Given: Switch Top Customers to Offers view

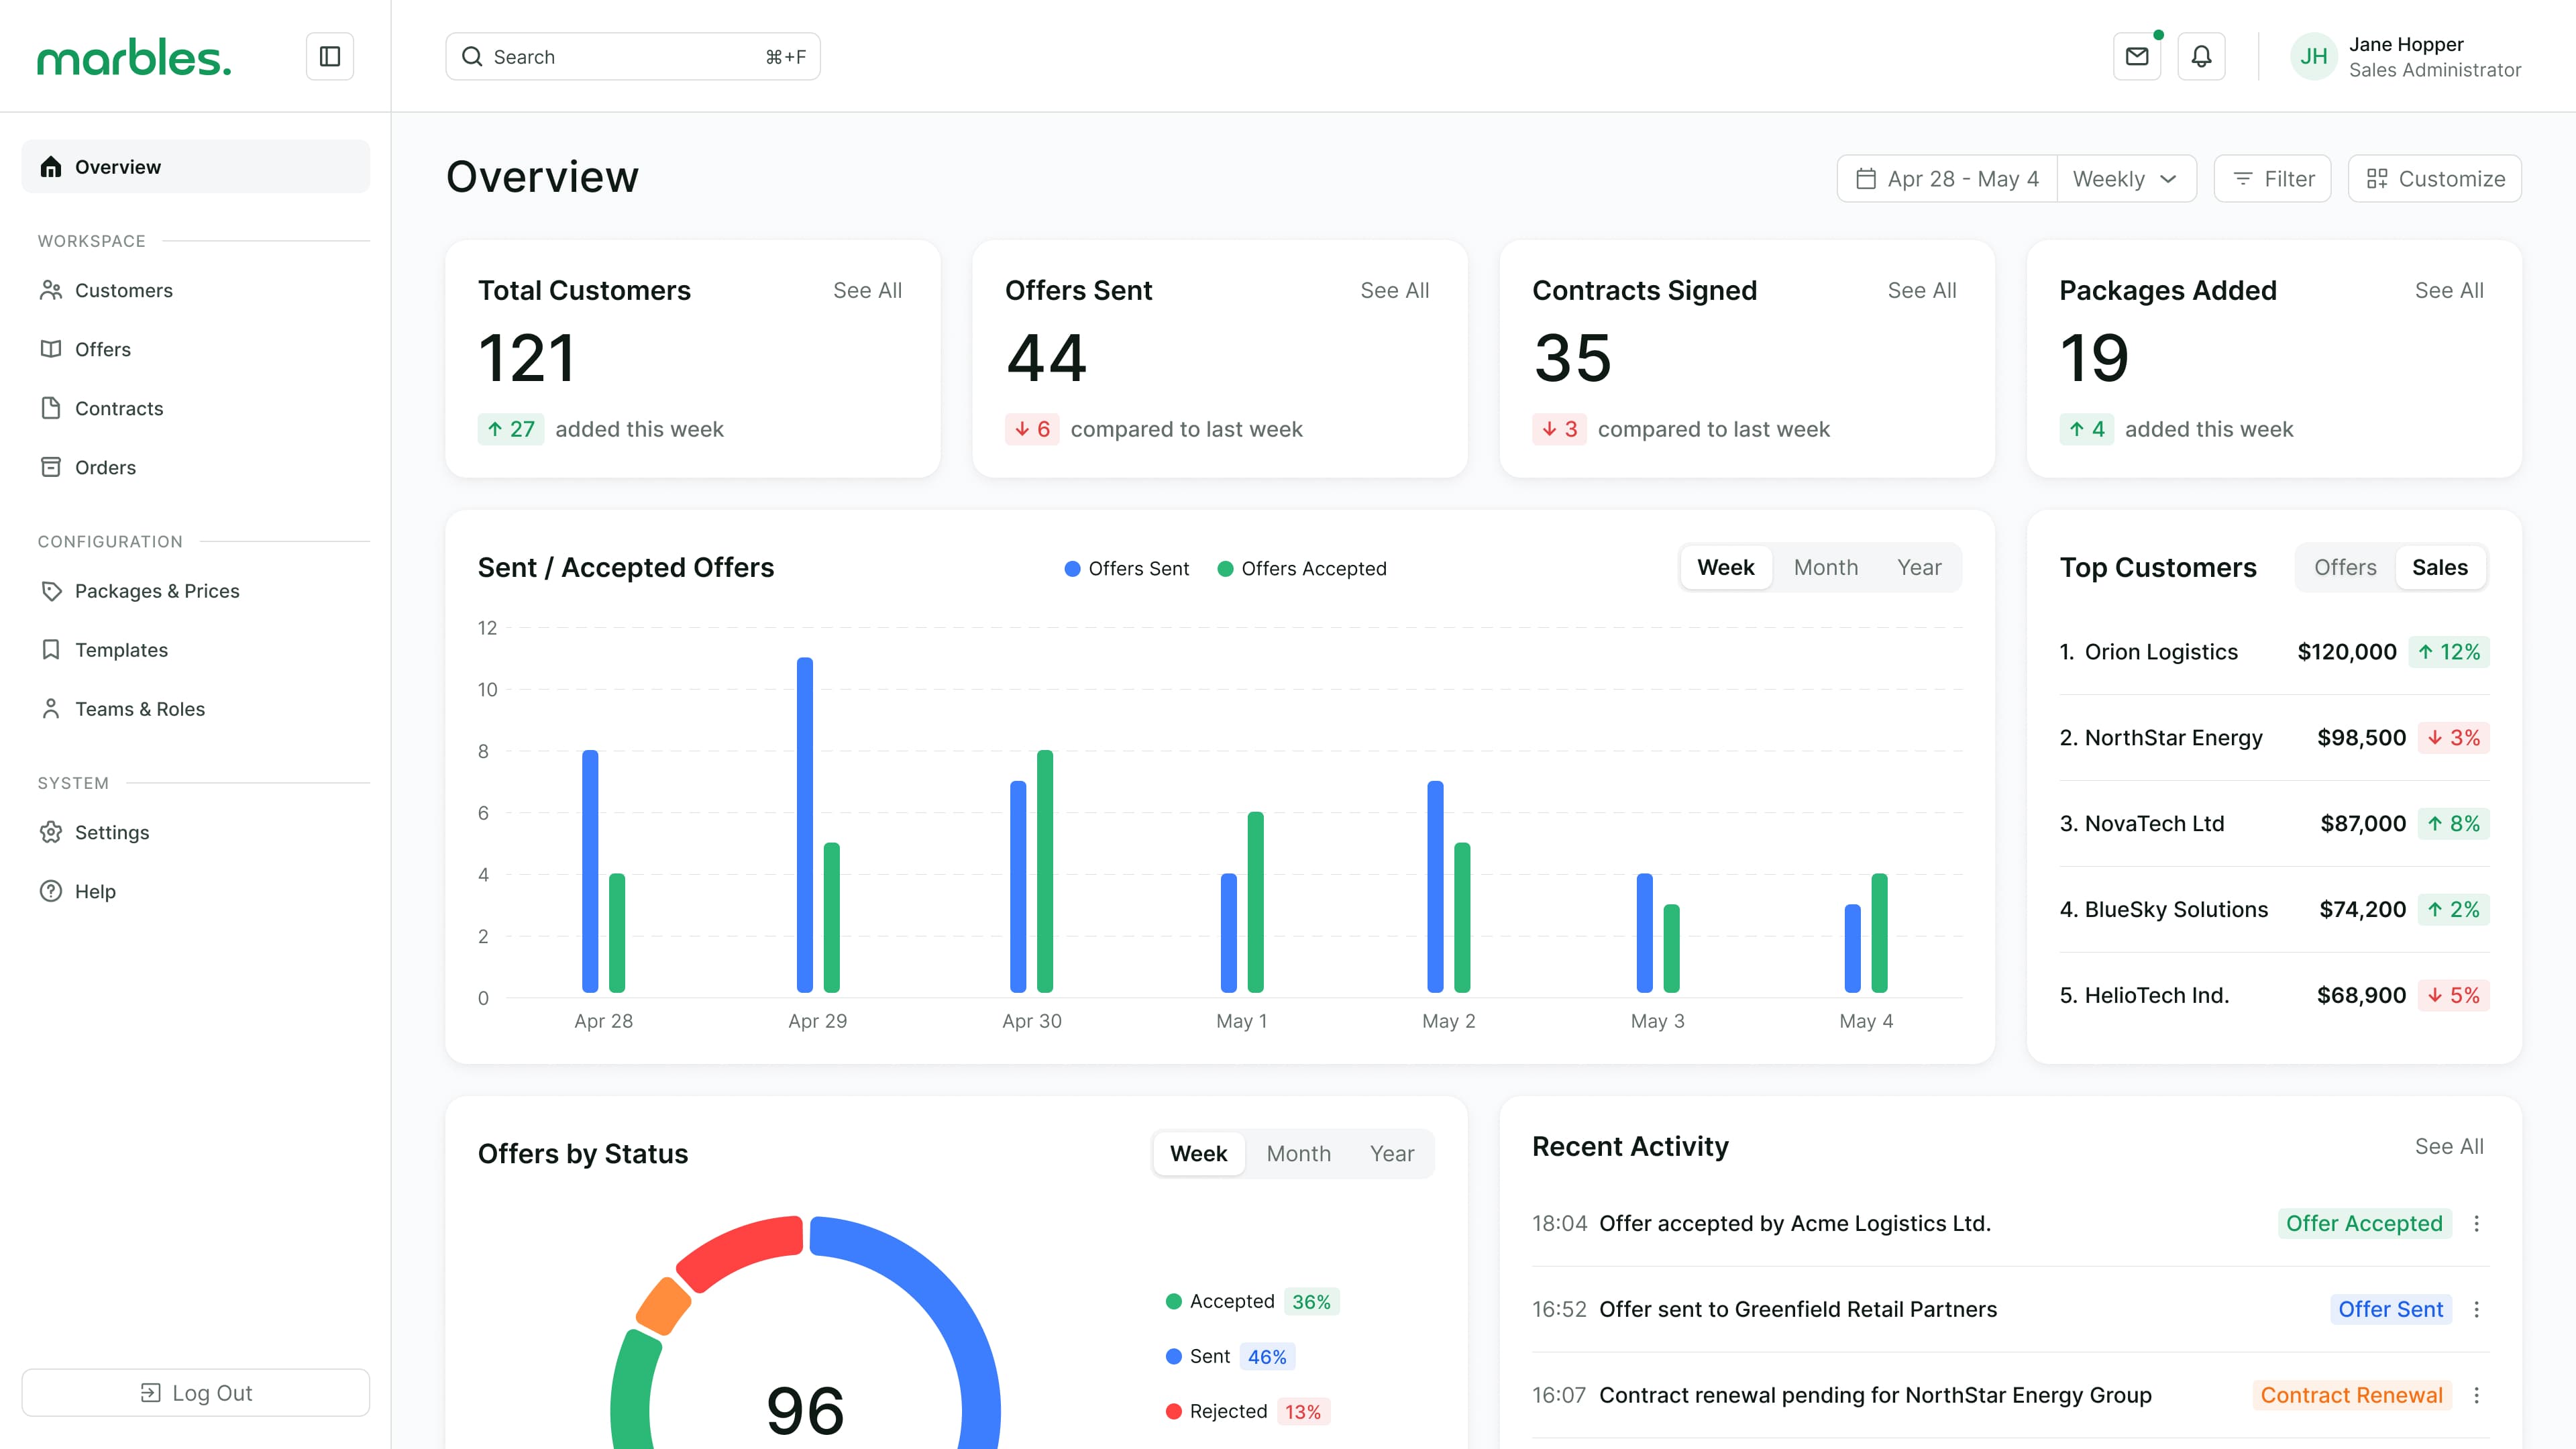Looking at the screenshot, I should pyautogui.click(x=2345, y=567).
